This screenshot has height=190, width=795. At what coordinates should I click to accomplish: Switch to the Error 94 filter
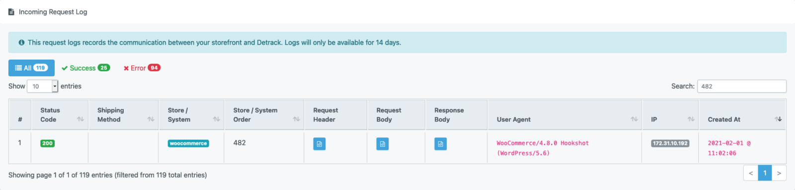pos(142,68)
